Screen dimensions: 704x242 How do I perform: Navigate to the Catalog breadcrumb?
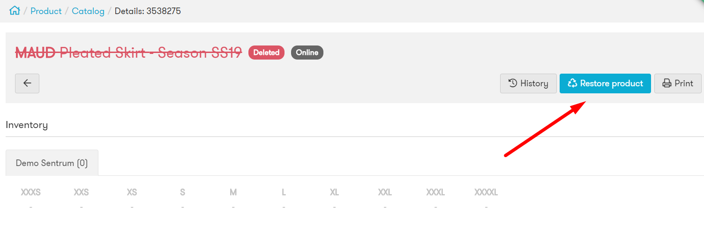(x=88, y=11)
